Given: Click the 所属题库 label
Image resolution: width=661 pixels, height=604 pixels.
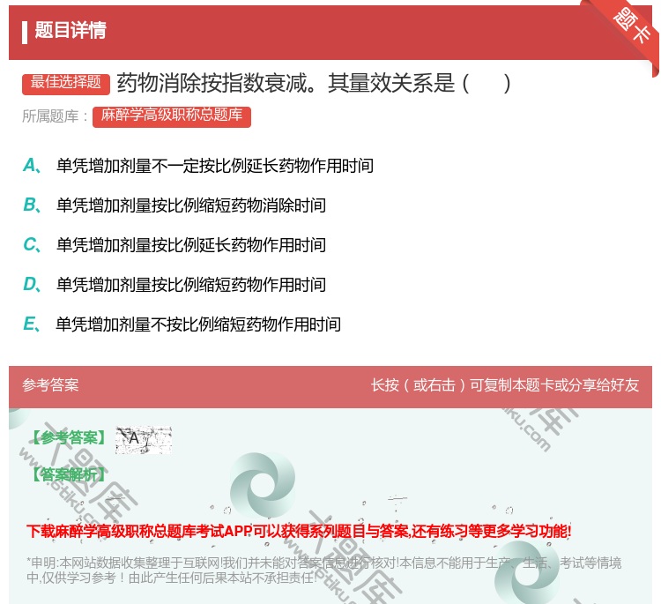Looking at the screenshot, I should point(55,116).
